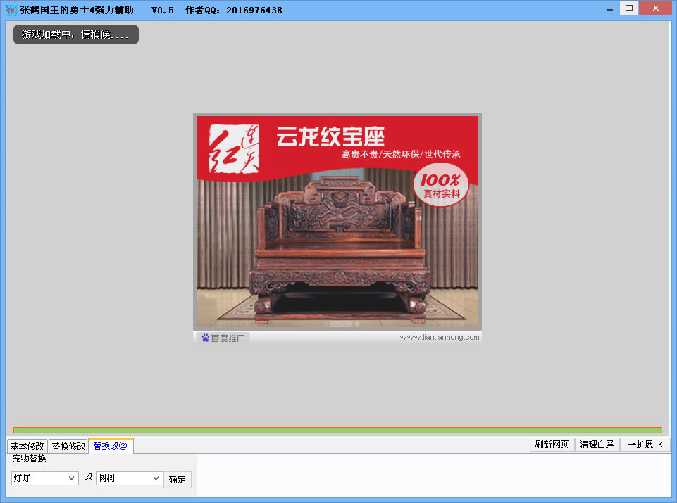Click the 百度推广 paw logo
Image resolution: width=677 pixels, height=503 pixels.
223,338
